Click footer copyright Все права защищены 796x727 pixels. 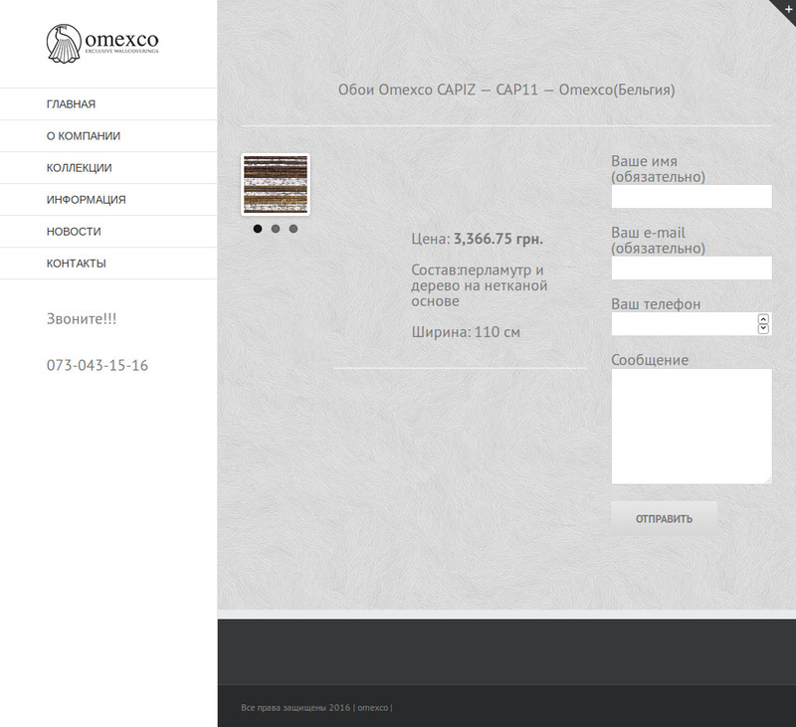pyautogui.click(x=316, y=708)
